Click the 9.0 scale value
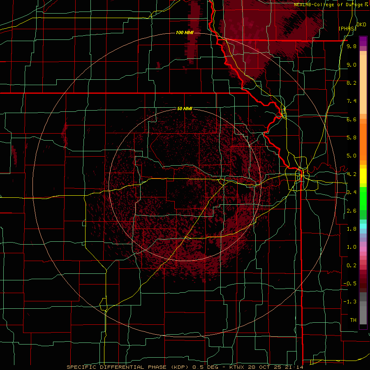Screen dimensions: 370x370 click(x=351, y=65)
